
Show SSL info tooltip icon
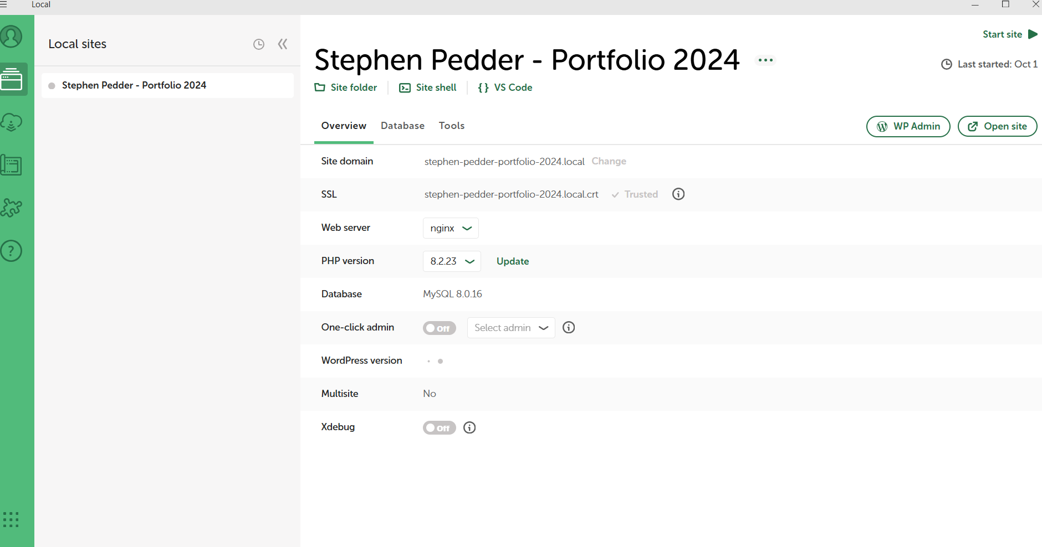pyautogui.click(x=678, y=194)
